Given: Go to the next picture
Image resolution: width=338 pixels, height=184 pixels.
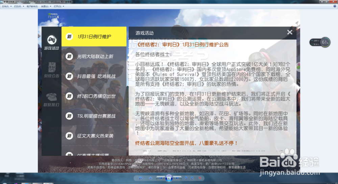Looking at the screenshot, I should tap(177, 178).
